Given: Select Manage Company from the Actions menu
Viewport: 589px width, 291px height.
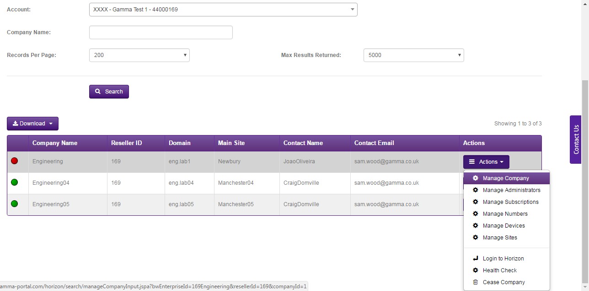Looking at the screenshot, I should coord(507,178).
